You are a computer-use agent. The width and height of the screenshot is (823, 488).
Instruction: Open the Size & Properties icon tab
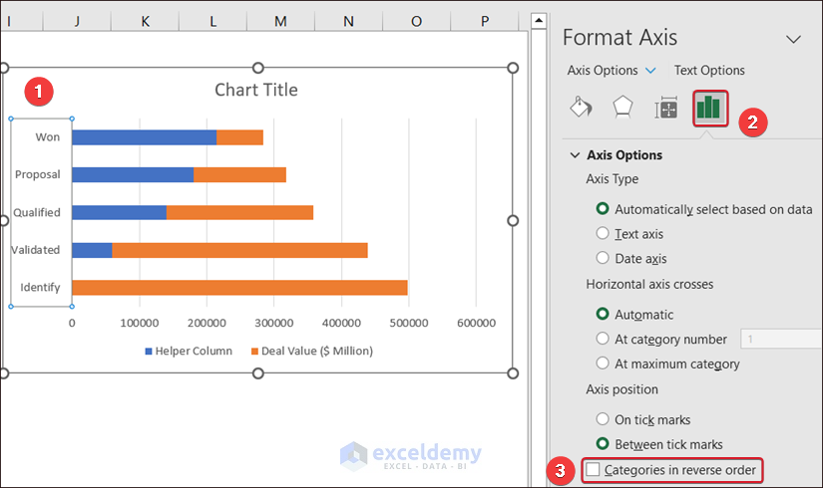pos(665,109)
